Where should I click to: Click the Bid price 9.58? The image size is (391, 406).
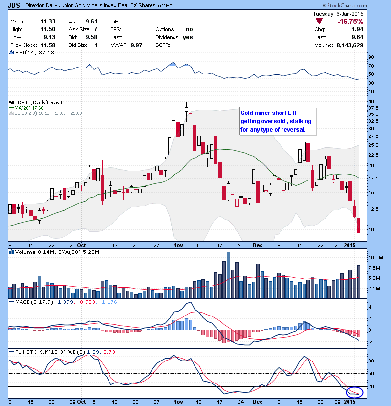click(91, 37)
